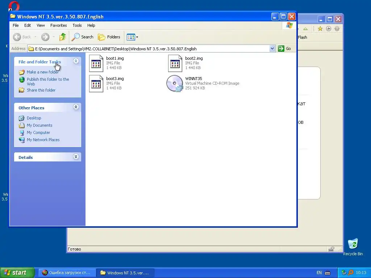
Task: Click the My Documents sidebar icon
Action: pyautogui.click(x=22, y=125)
